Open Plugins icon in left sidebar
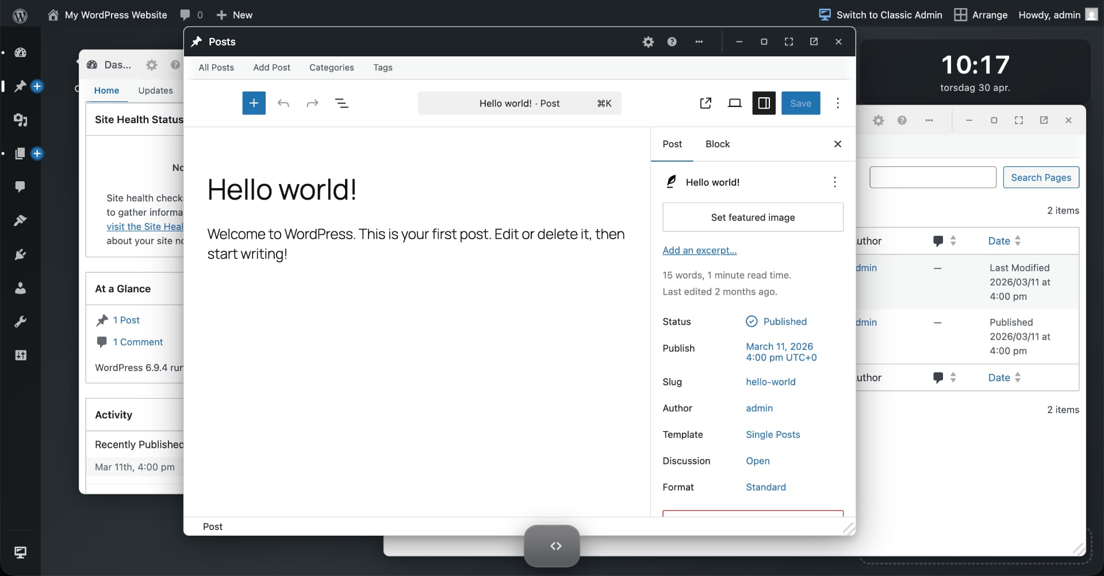Image resolution: width=1104 pixels, height=576 pixels. point(20,254)
